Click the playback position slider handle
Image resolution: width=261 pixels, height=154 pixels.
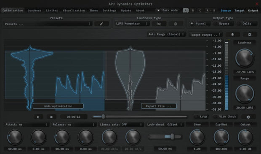pos(104,116)
